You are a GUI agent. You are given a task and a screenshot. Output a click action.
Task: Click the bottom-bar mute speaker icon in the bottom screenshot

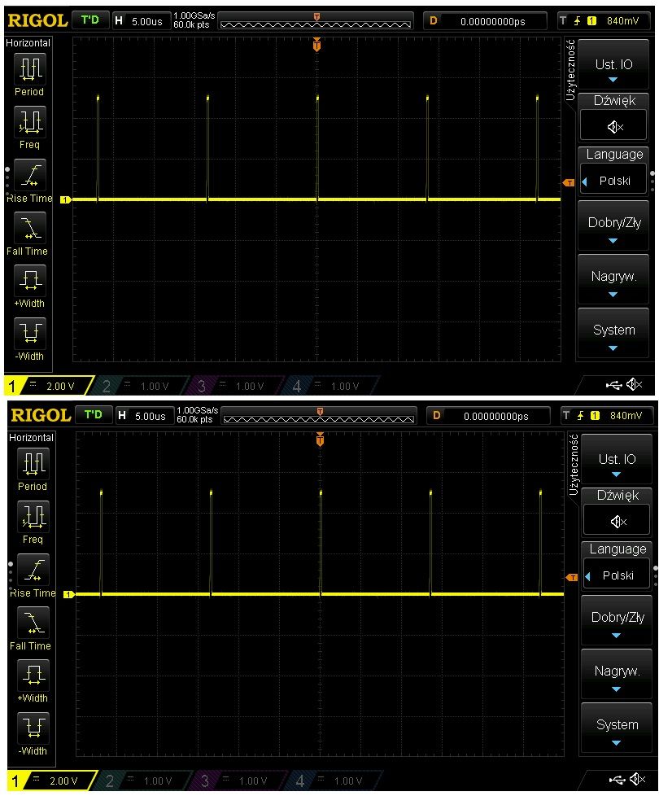637,779
